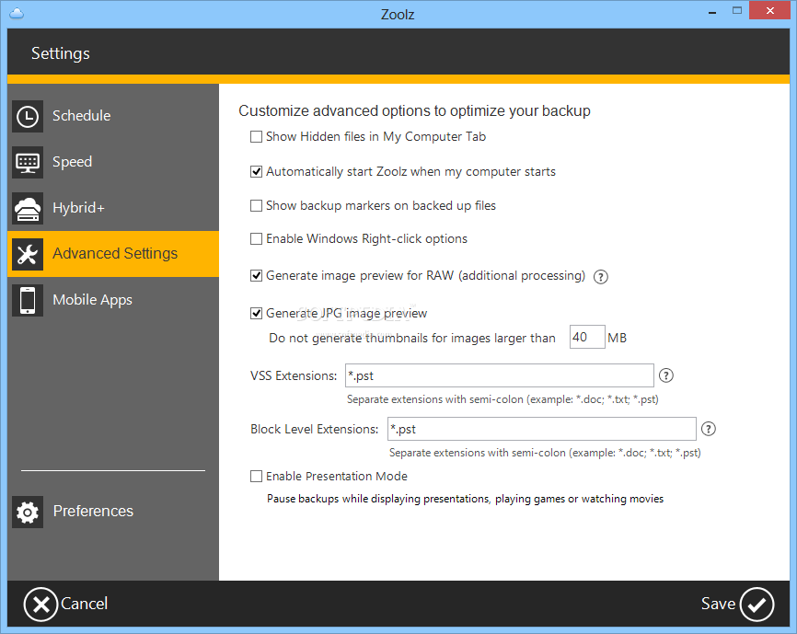797x634 pixels.
Task: Click 'Do not generate thumbnails for images' label
Action: 411,339
